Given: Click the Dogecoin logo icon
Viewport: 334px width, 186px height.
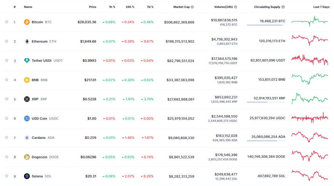Looking at the screenshot, I should [27, 157].
